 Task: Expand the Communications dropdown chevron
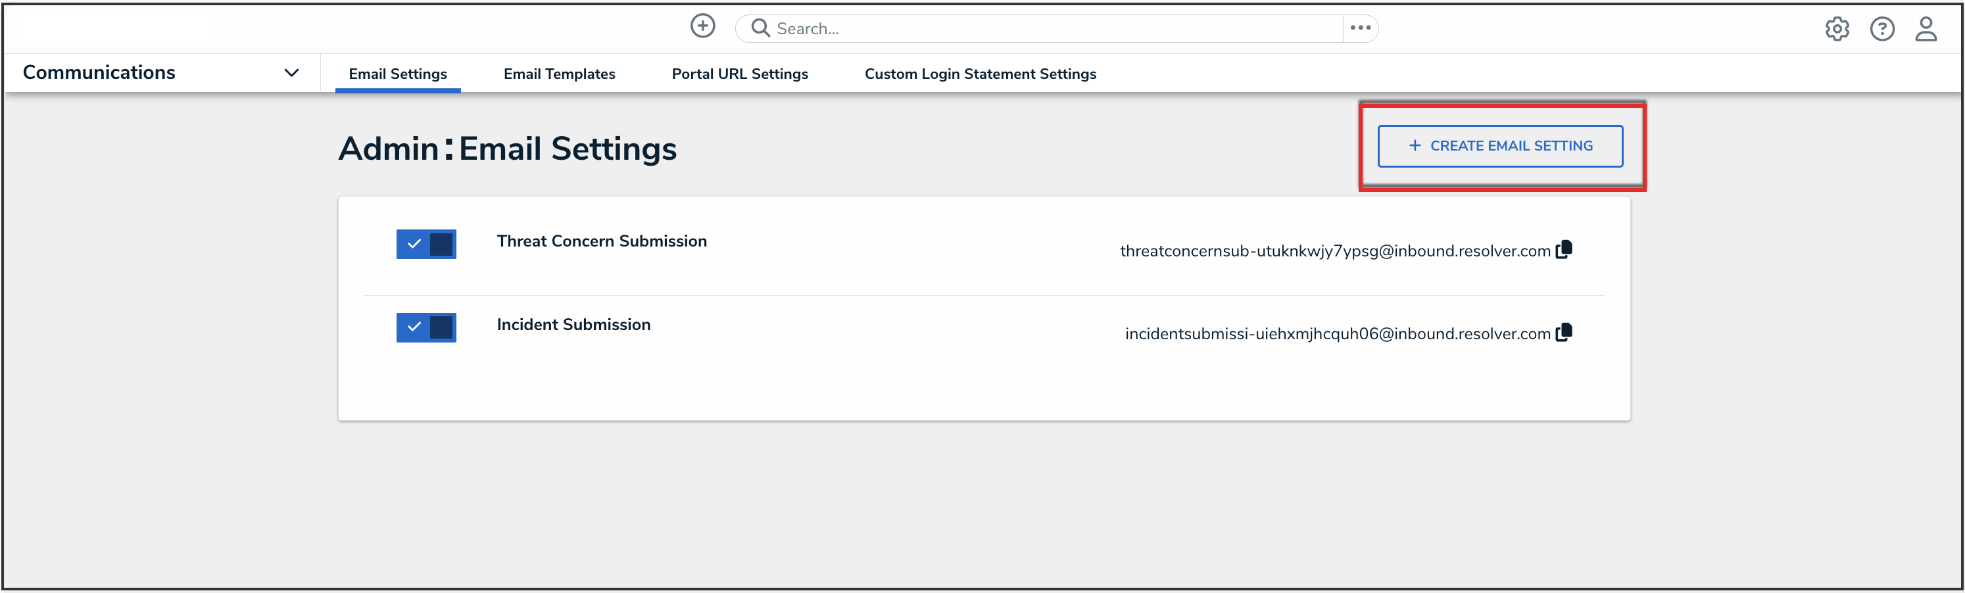pyautogui.click(x=291, y=73)
